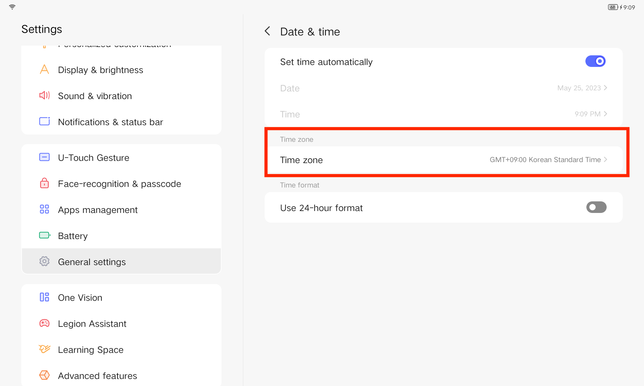Tap the Wi-Fi status bar icon

[x=12, y=7]
